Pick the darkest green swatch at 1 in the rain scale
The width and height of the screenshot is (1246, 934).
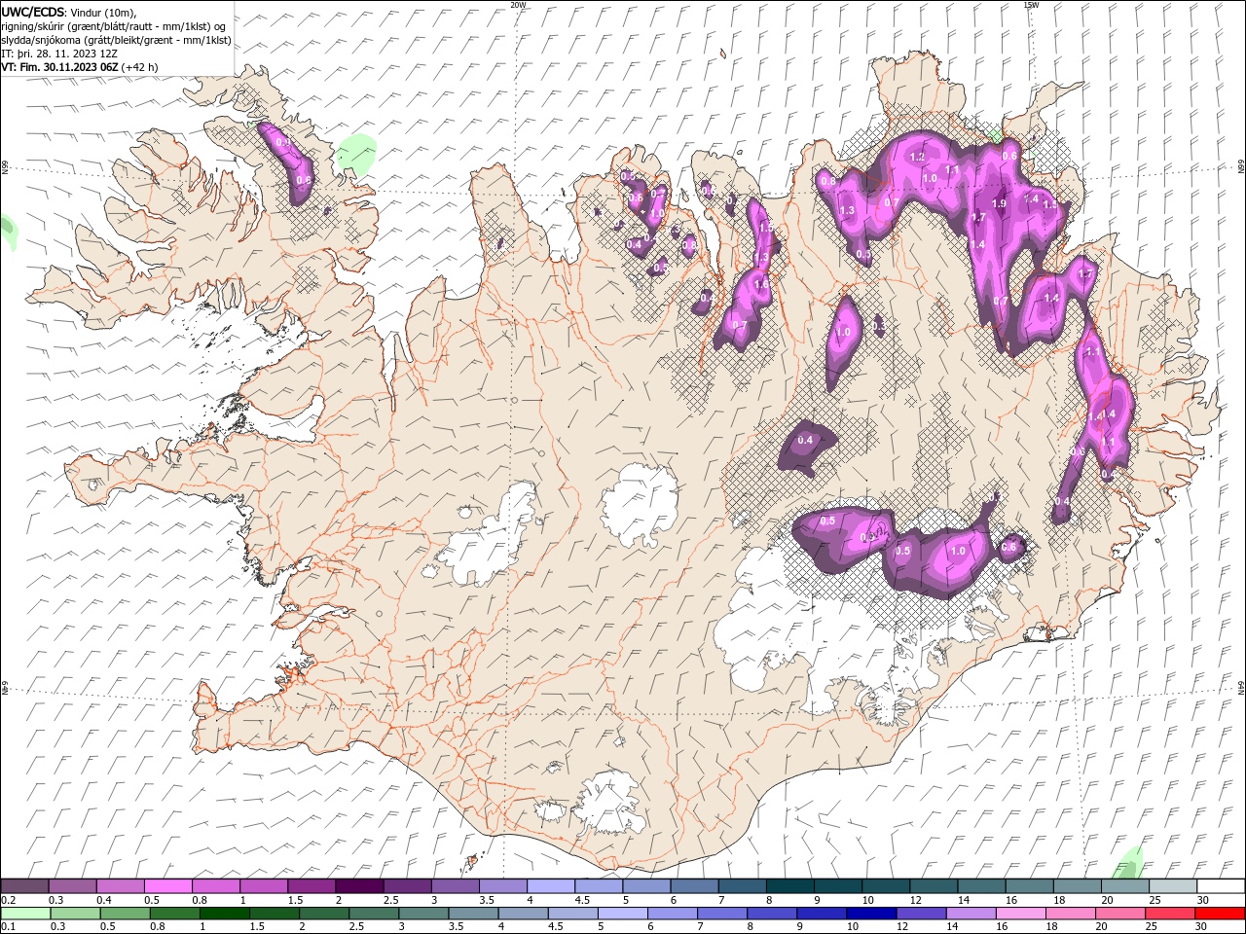225,914
